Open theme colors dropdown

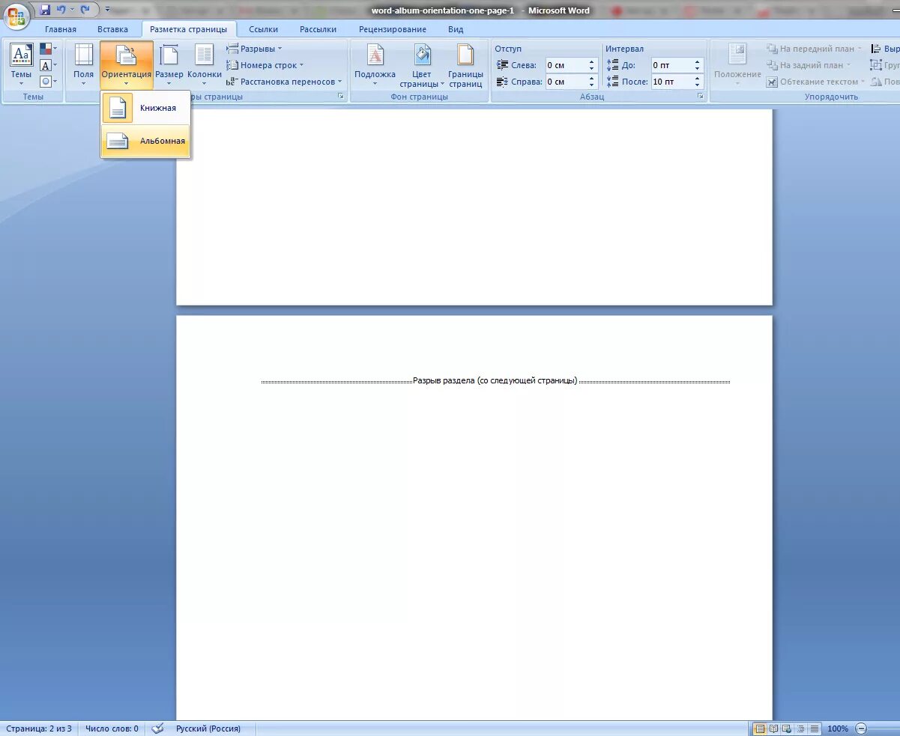point(48,49)
